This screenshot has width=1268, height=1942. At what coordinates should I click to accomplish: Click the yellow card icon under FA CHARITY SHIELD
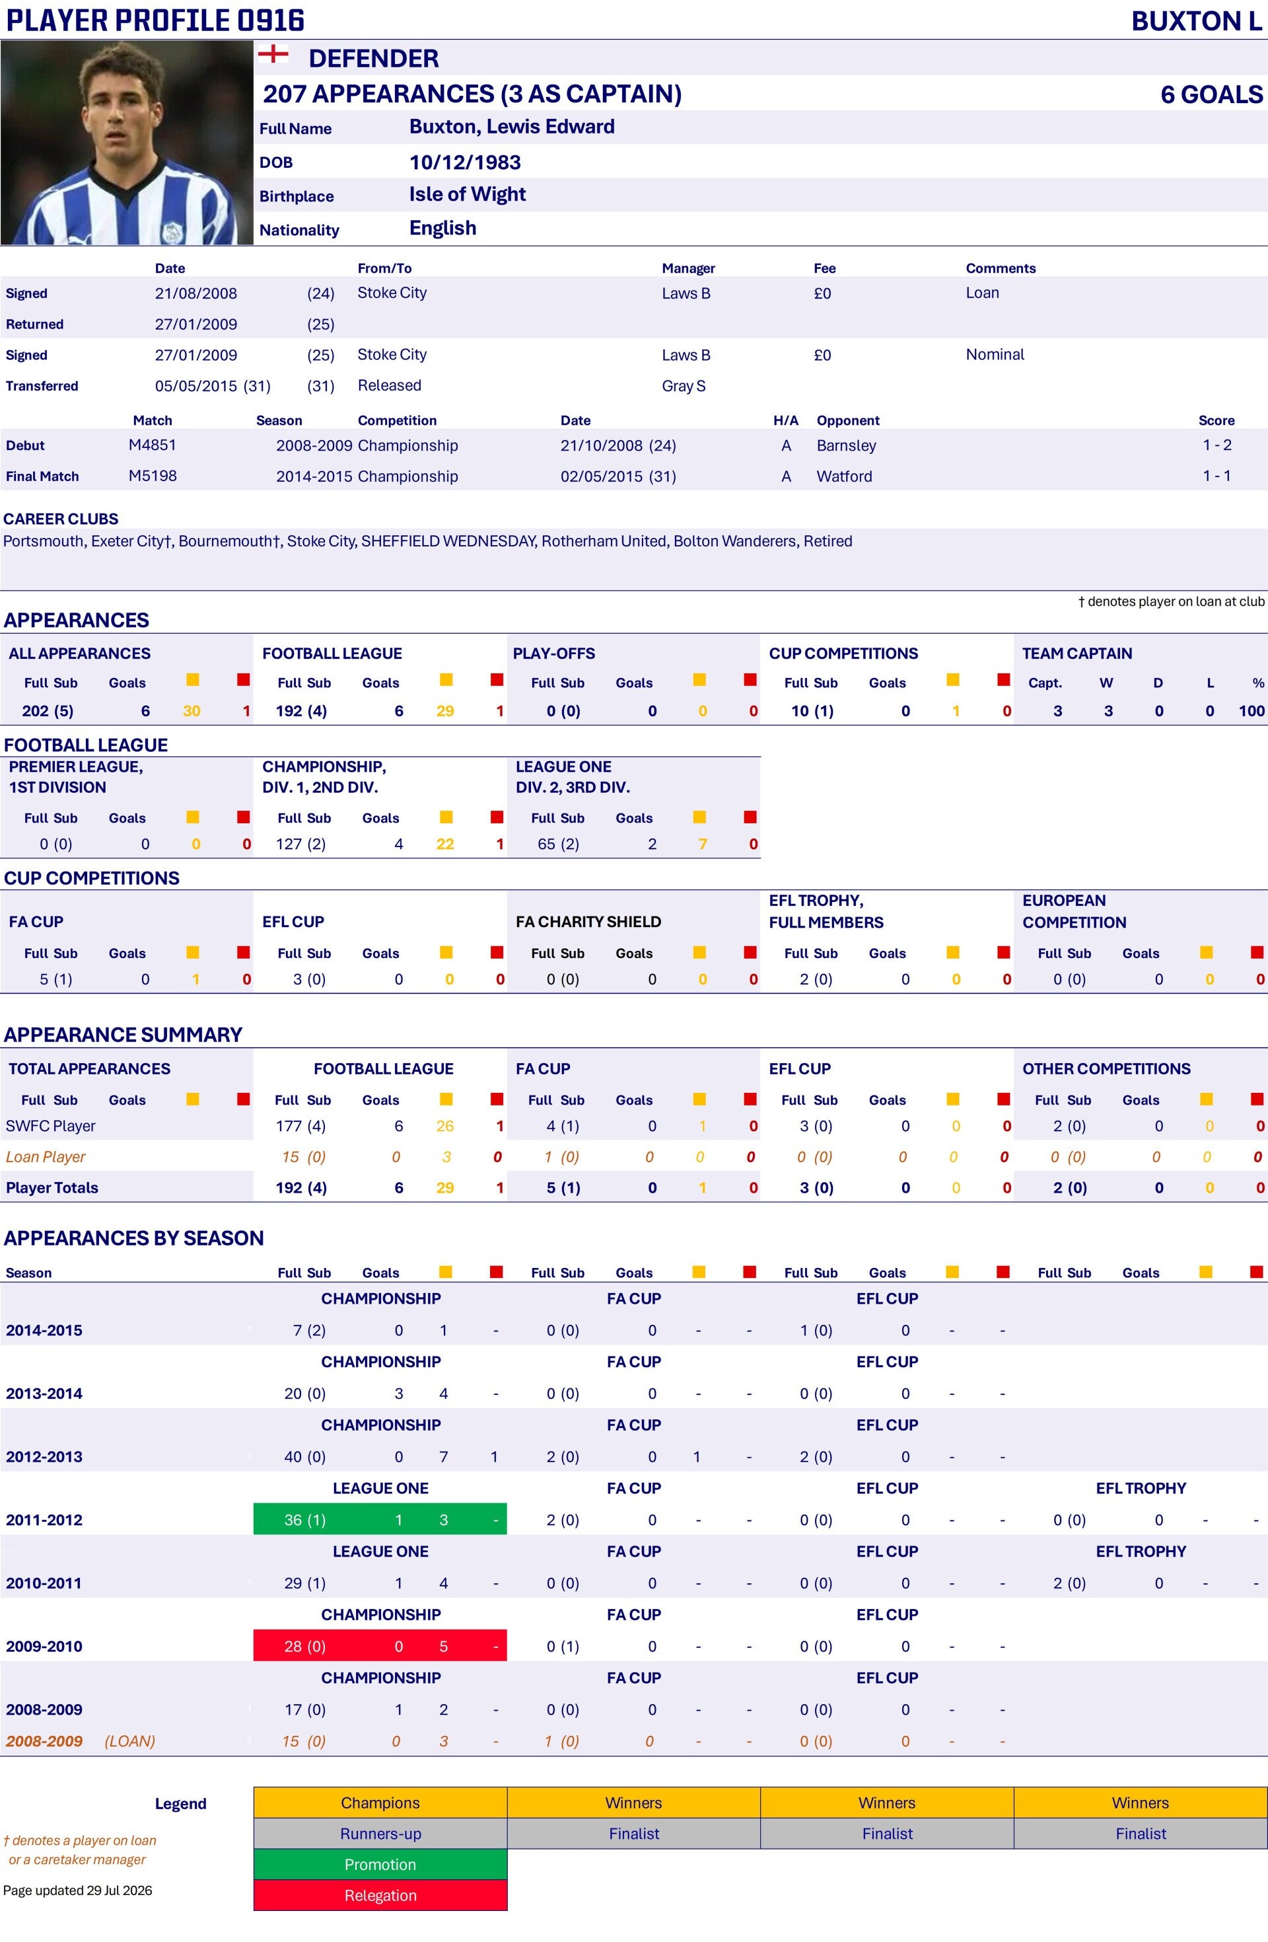pyautogui.click(x=699, y=952)
